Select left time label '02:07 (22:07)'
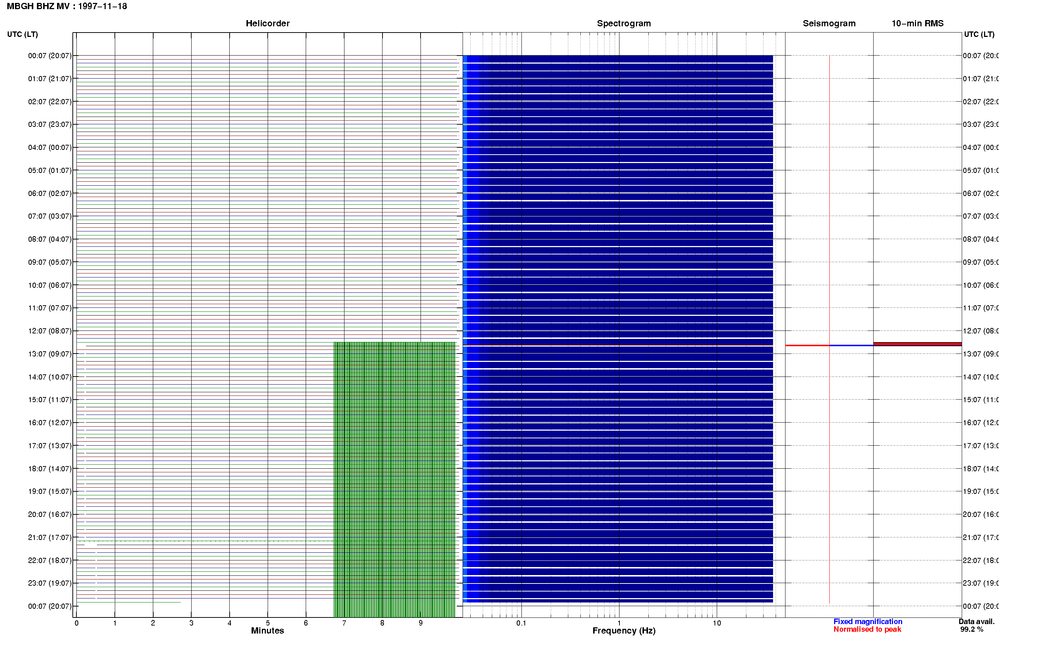Image resolution: width=1040 pixels, height=650 pixels. (x=50, y=102)
